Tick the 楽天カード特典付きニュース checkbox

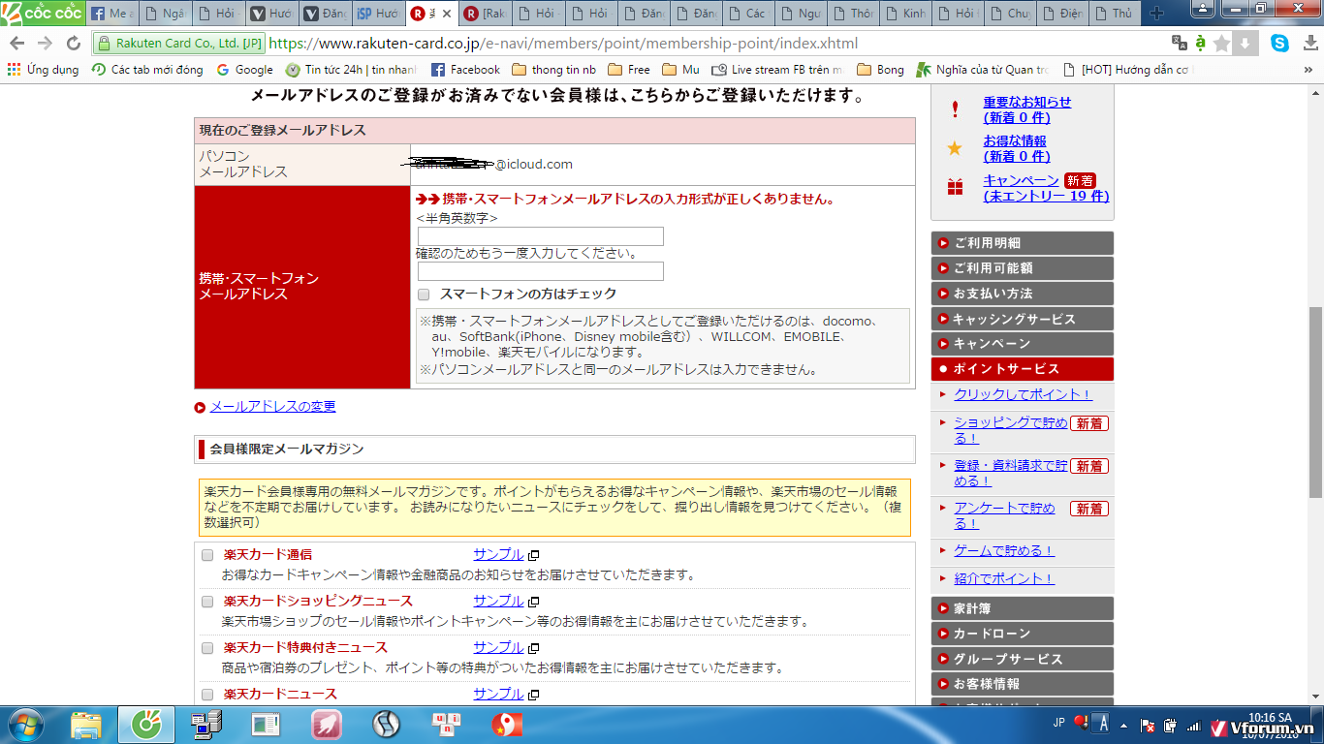pos(207,648)
